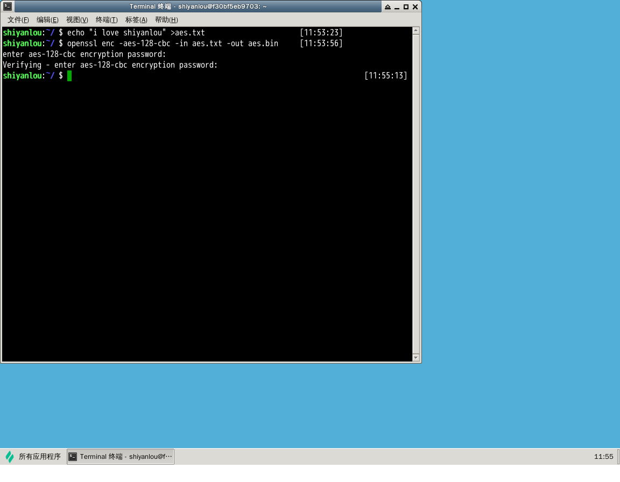620x482 pixels.
Task: Close the Terminal window
Action: (415, 7)
